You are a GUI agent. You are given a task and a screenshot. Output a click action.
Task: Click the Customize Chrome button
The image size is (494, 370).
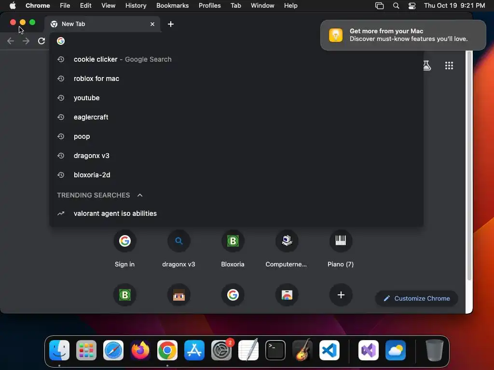coord(416,298)
